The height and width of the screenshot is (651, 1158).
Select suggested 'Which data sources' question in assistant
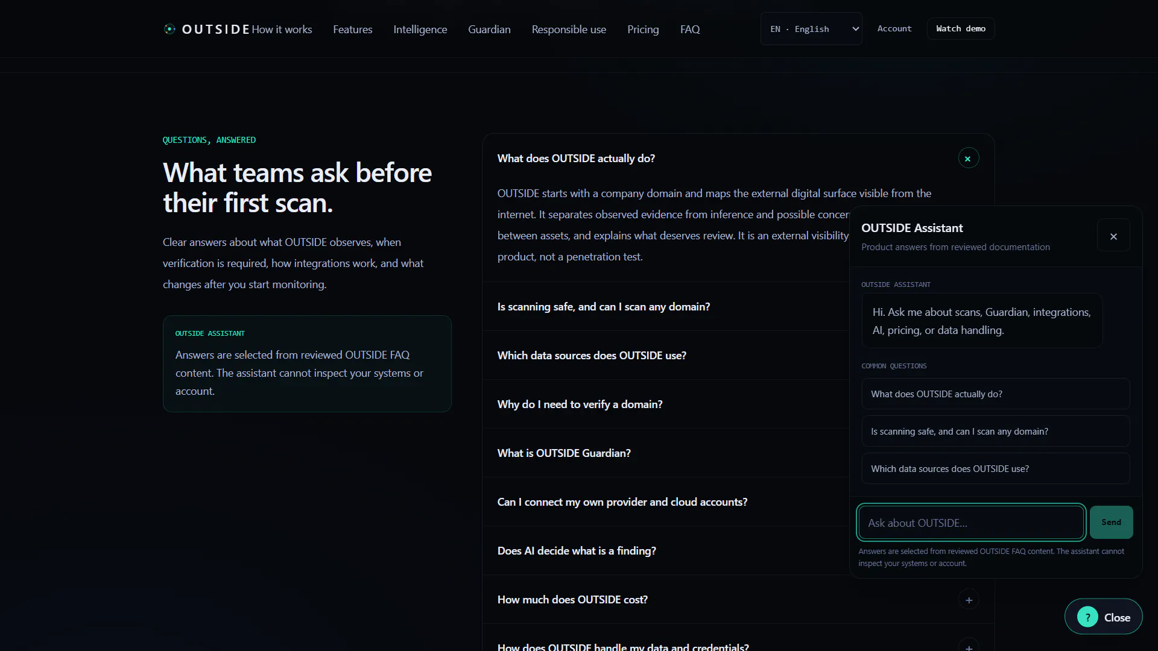pos(995,468)
